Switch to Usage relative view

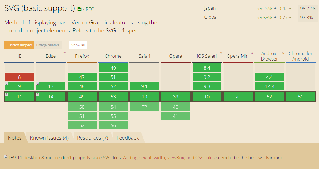(x=48, y=45)
